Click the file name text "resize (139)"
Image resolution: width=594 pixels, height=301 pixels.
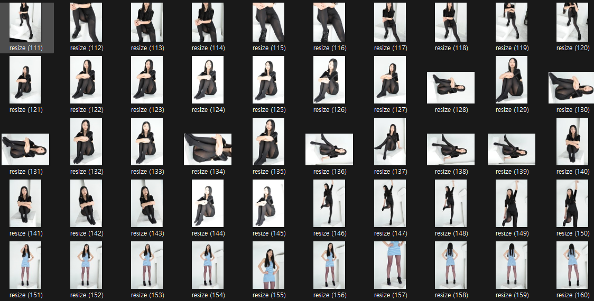click(512, 172)
